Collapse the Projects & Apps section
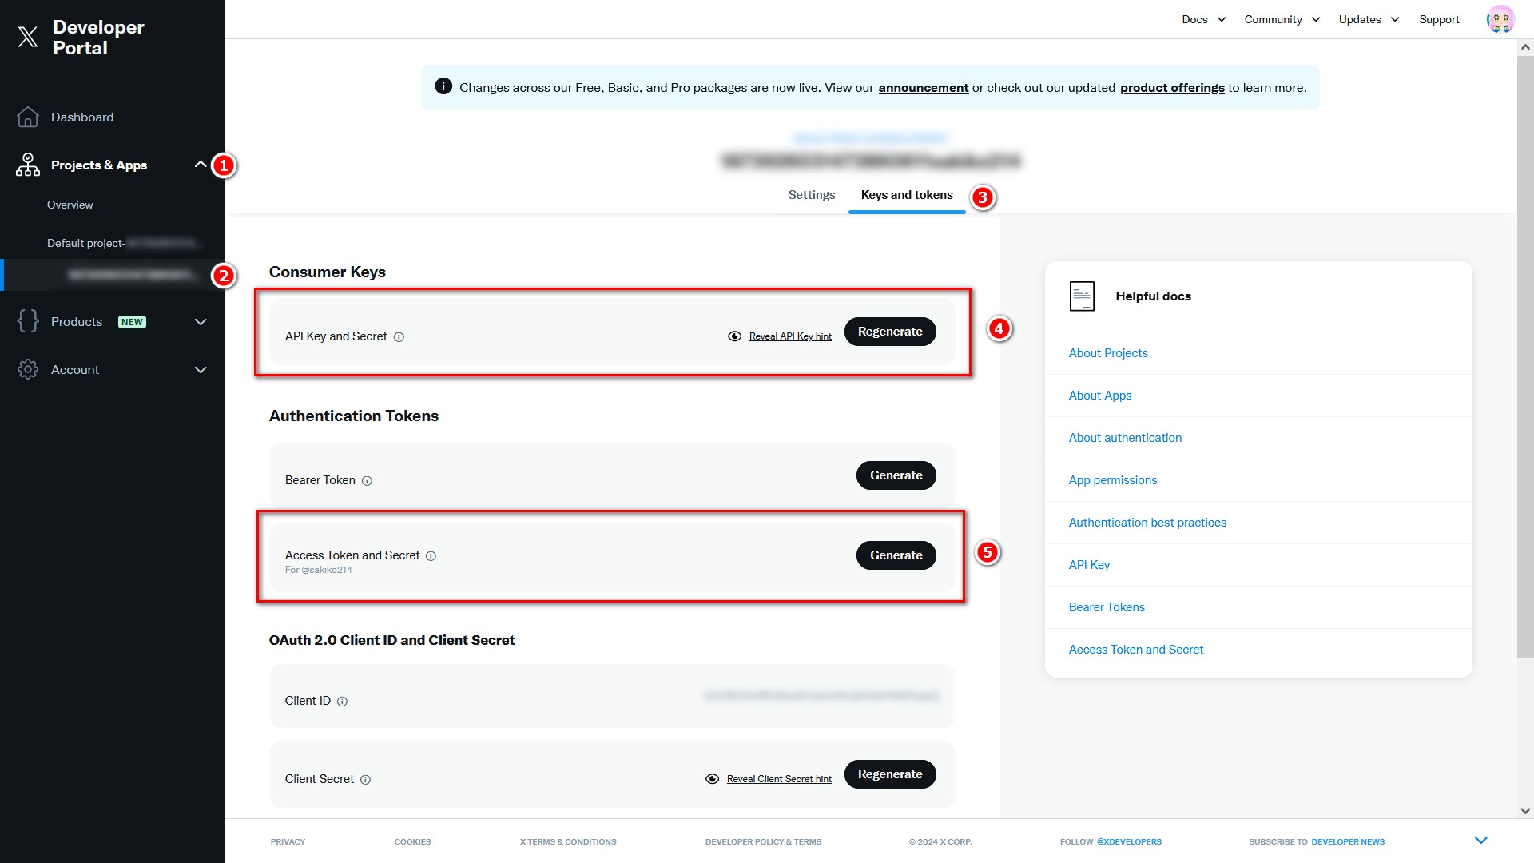Image resolution: width=1534 pixels, height=863 pixels. (x=201, y=165)
